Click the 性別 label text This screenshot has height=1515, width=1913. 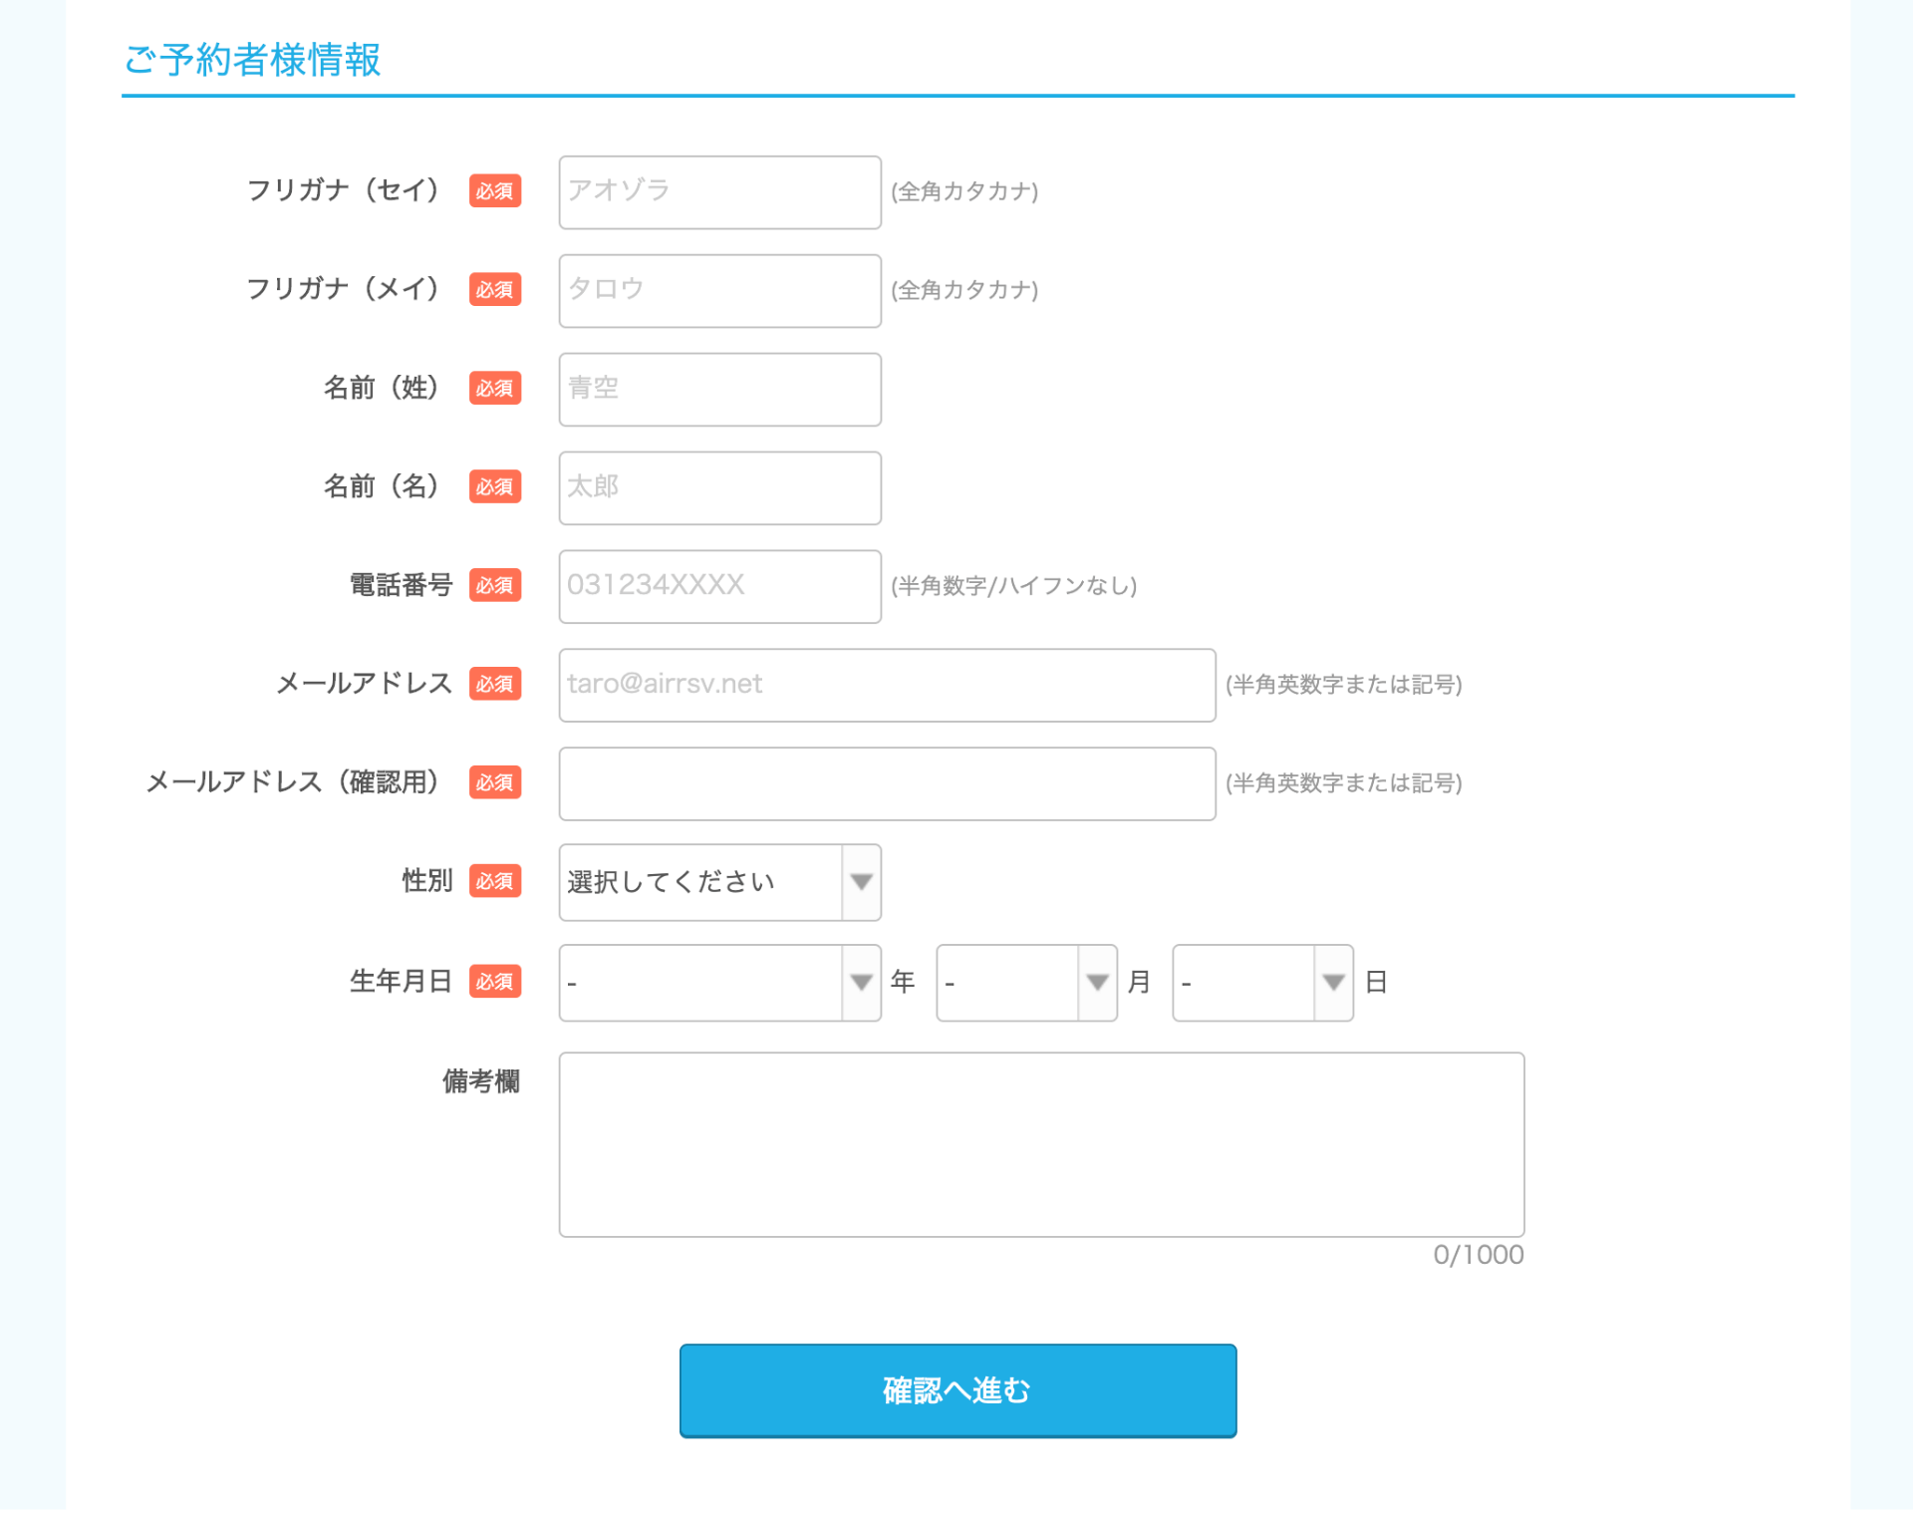coord(426,881)
